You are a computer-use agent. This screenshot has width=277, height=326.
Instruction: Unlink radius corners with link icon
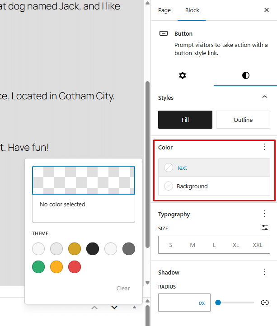click(265, 303)
